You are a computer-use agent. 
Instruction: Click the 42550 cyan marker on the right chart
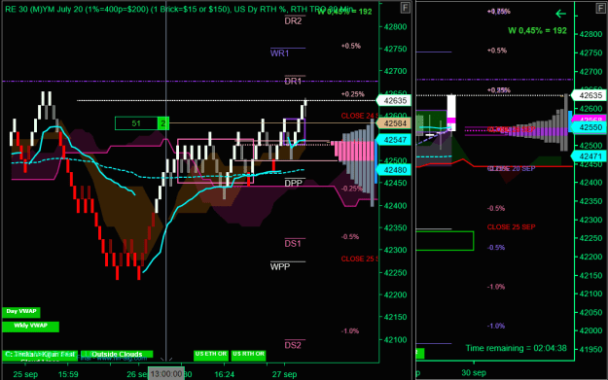589,127
